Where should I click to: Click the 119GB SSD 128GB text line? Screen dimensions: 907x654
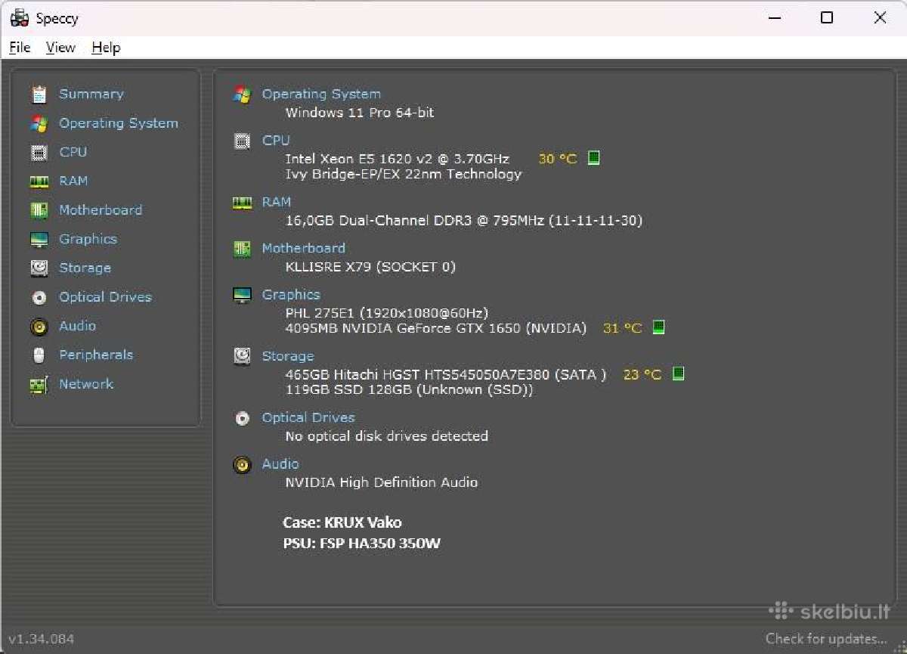[409, 390]
